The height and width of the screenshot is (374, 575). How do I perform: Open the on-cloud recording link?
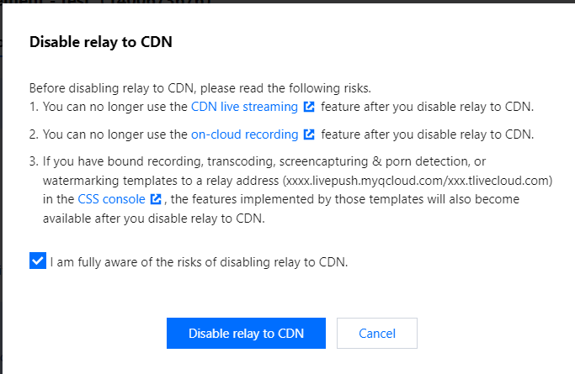pyautogui.click(x=244, y=134)
